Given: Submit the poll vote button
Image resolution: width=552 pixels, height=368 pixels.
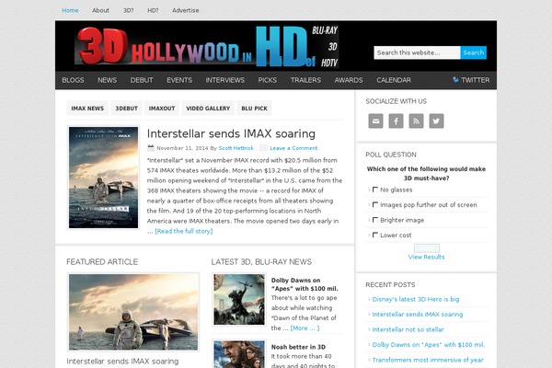Looking at the screenshot, I should [426, 247].
